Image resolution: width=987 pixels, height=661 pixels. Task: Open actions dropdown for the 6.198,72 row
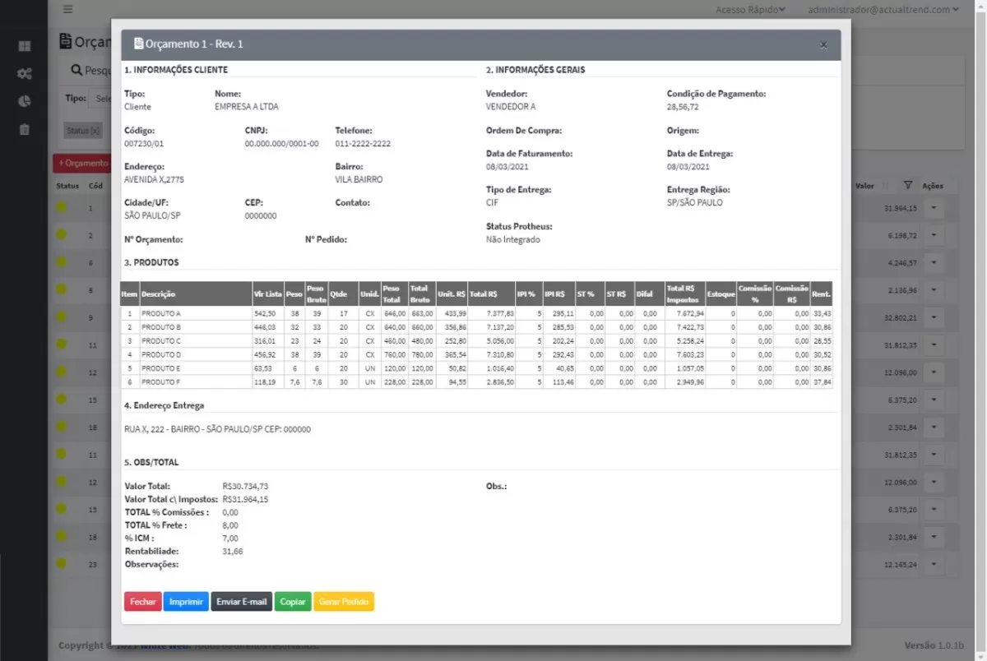pos(934,235)
